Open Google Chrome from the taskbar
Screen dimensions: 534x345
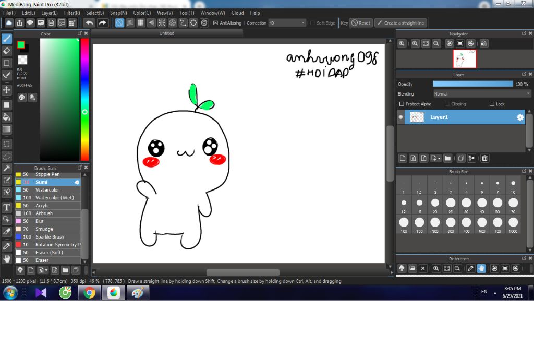[90, 293]
